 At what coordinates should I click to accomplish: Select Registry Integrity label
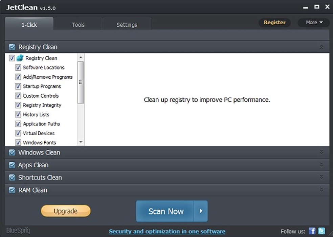point(42,105)
